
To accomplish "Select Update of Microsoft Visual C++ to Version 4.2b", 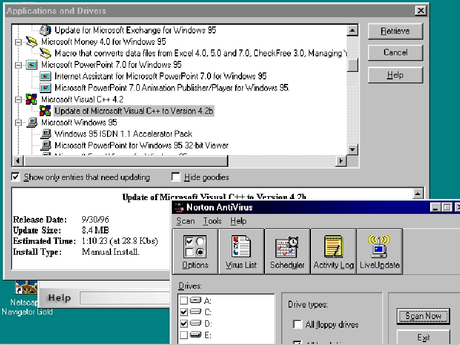I will (134, 111).
